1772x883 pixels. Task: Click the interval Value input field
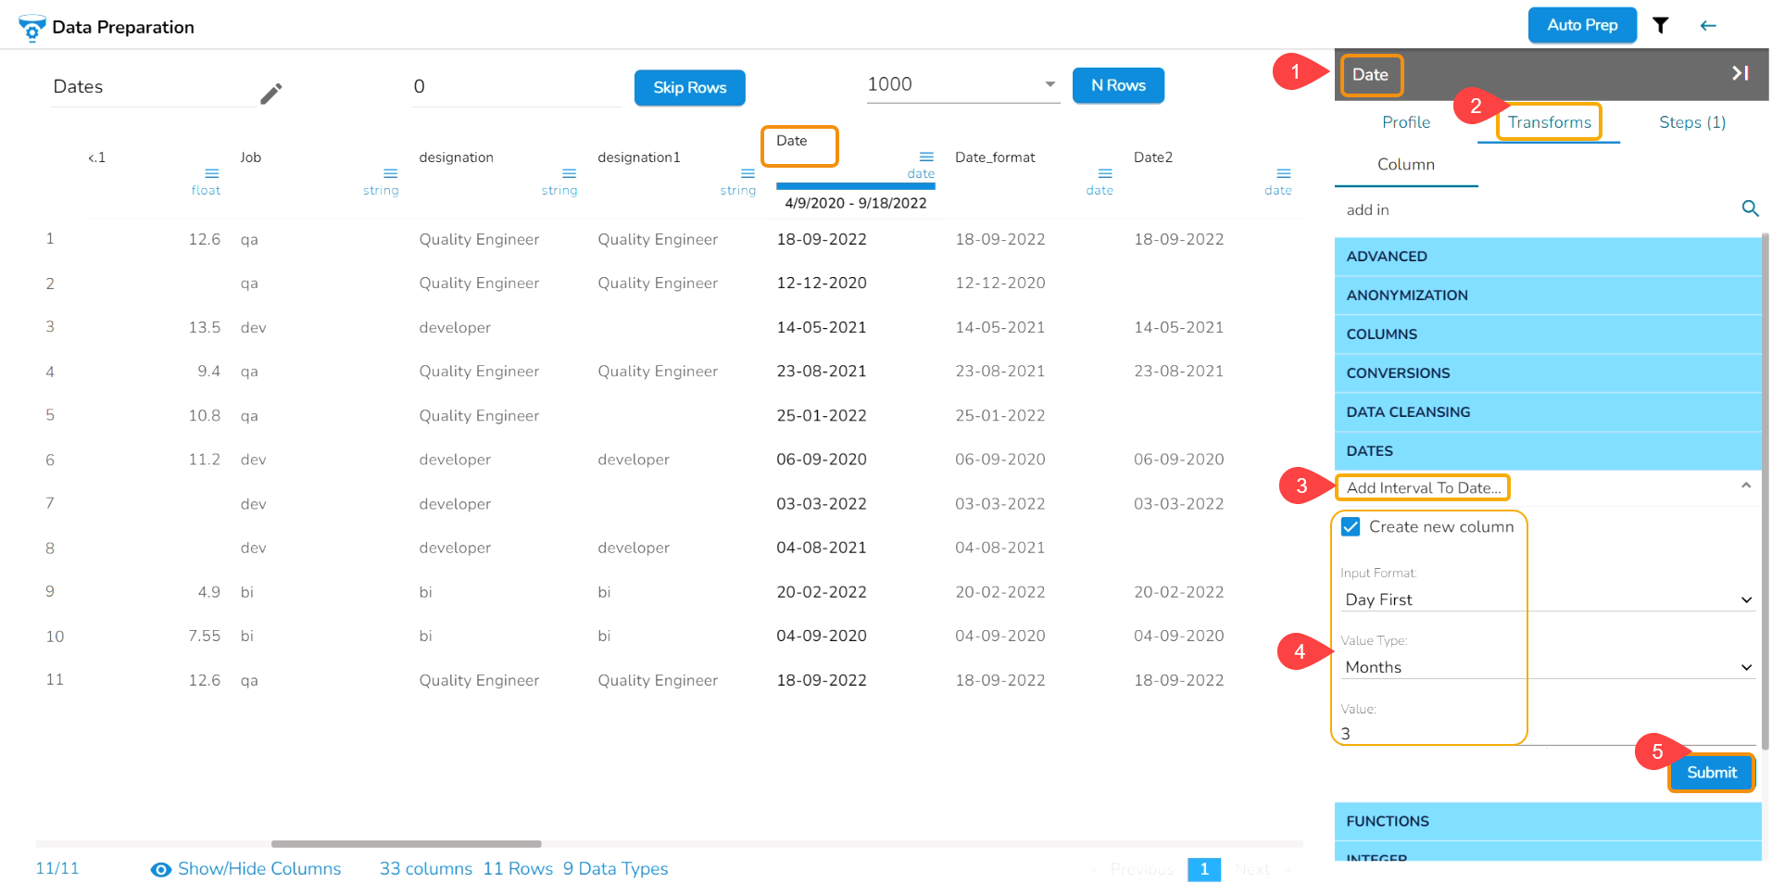1548,734
